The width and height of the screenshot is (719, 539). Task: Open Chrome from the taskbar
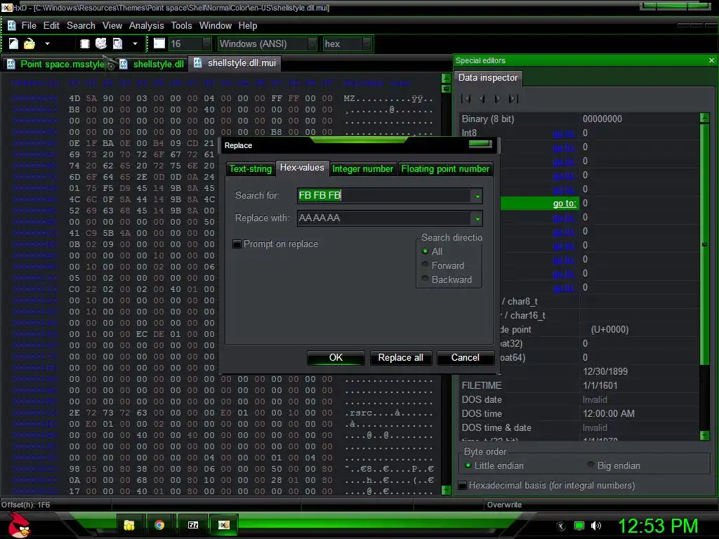[159, 525]
